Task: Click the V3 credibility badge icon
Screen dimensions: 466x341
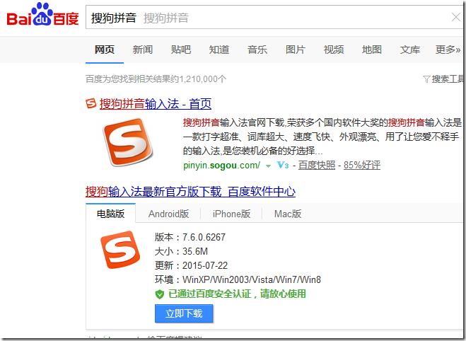Action: pyautogui.click(x=282, y=165)
